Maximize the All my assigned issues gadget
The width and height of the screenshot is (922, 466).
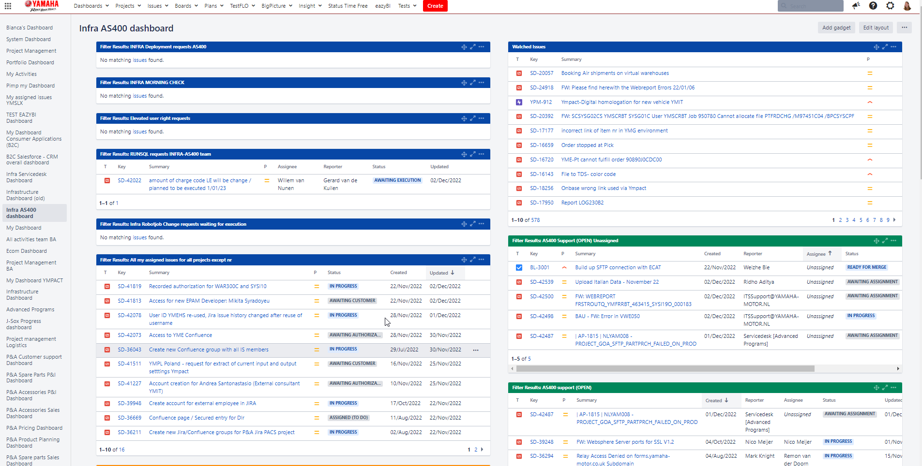[x=473, y=260]
